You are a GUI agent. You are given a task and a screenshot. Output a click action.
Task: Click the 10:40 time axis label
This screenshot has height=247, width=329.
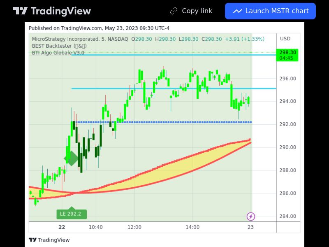(96, 227)
